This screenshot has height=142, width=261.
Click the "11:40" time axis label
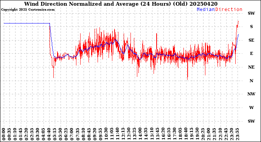118,134
